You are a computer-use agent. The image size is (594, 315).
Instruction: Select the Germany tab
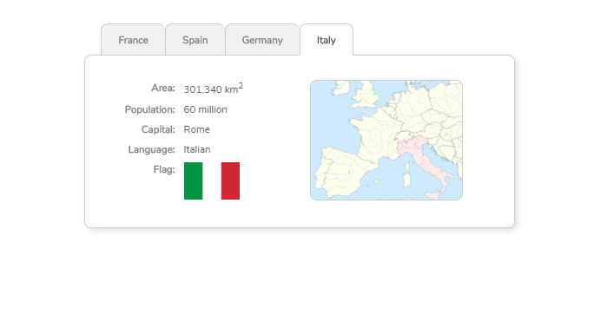(x=262, y=40)
